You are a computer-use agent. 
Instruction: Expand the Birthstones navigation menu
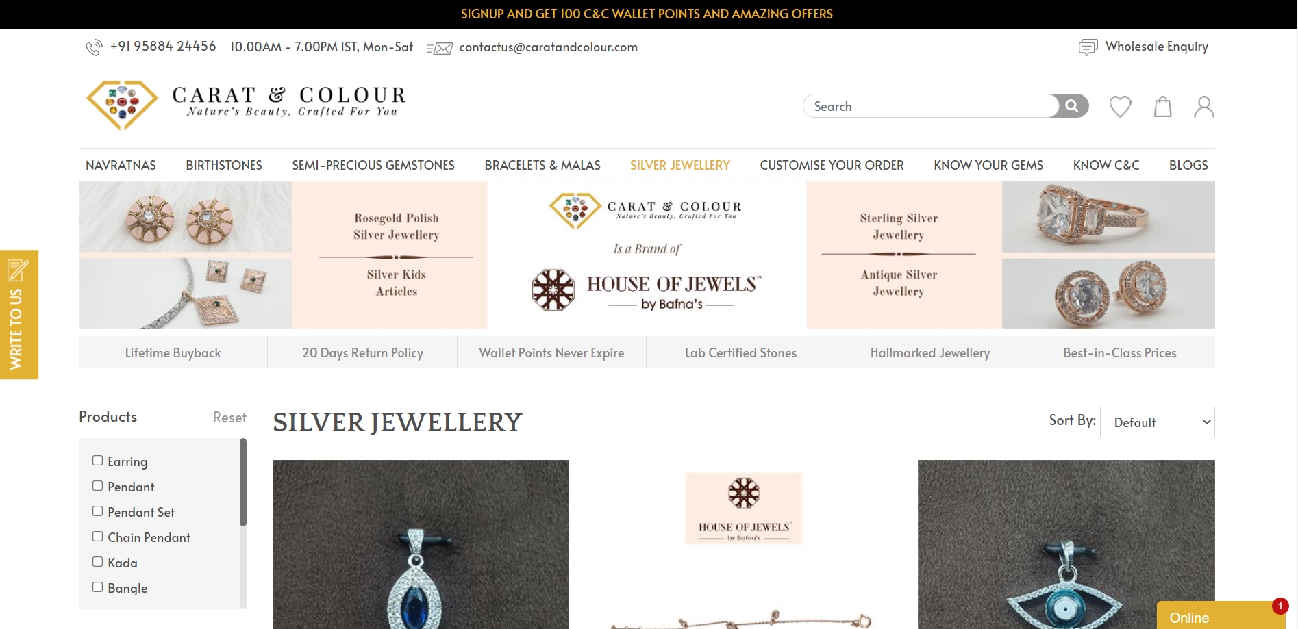point(224,165)
